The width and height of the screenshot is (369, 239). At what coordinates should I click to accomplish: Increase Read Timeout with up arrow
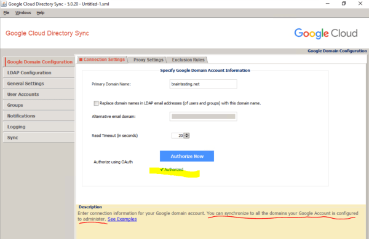coord(186,134)
